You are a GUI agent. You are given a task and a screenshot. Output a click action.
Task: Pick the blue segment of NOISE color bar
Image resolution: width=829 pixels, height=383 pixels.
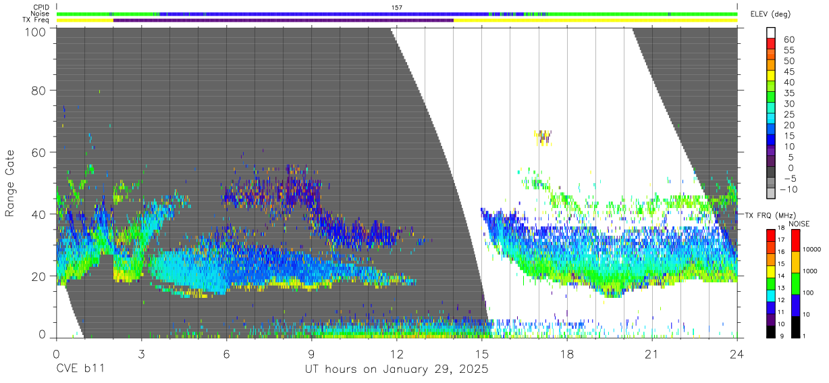tap(795, 305)
